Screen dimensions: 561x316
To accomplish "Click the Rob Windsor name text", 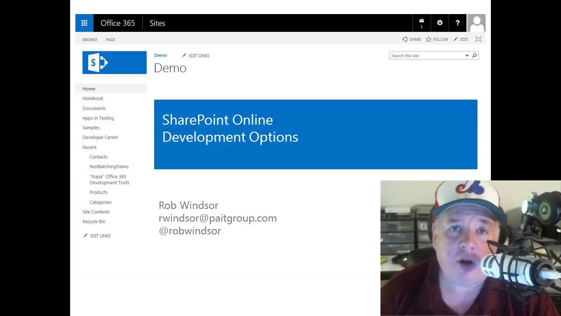I will 188,205.
